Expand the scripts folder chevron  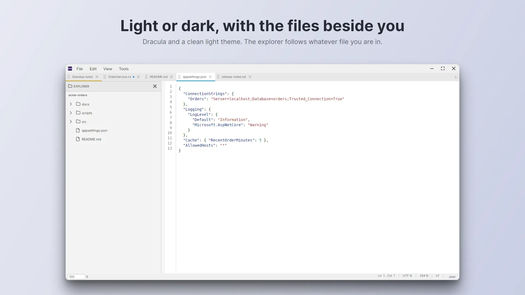[x=71, y=113]
